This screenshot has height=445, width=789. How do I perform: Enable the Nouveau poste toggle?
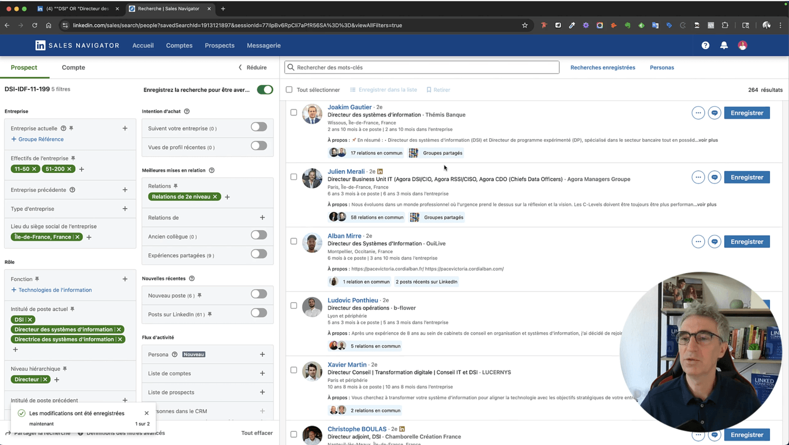pos(258,294)
